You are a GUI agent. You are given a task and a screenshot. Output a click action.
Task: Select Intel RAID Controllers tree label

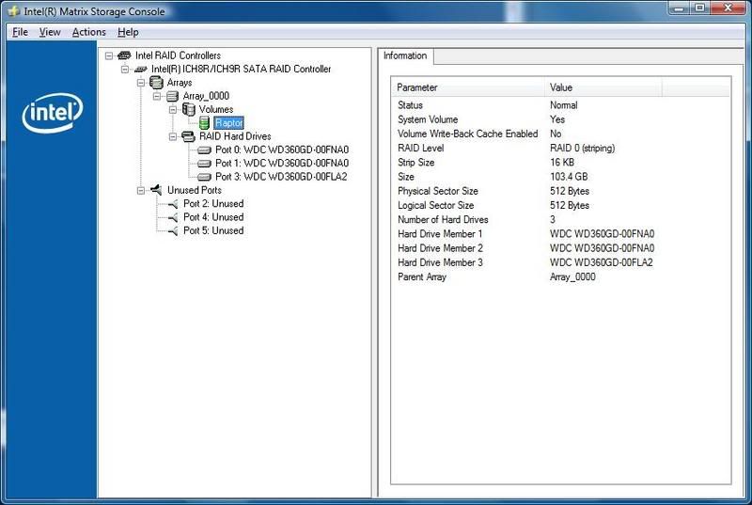178,55
